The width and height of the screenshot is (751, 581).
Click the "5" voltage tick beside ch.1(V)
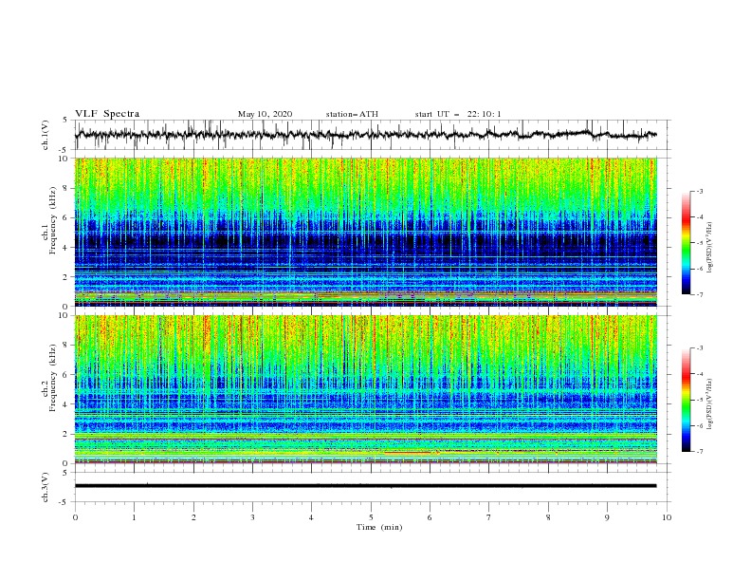pyautogui.click(x=65, y=120)
